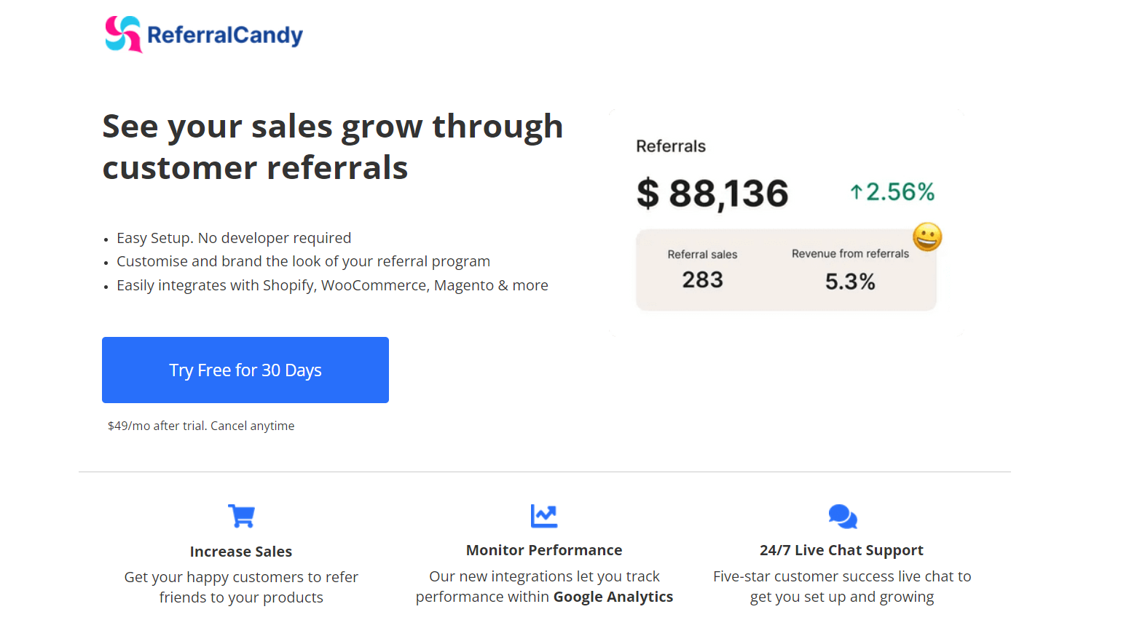Screen dimensions: 1129x644
Task: Click the $49/mo after trial note
Action: (201, 426)
